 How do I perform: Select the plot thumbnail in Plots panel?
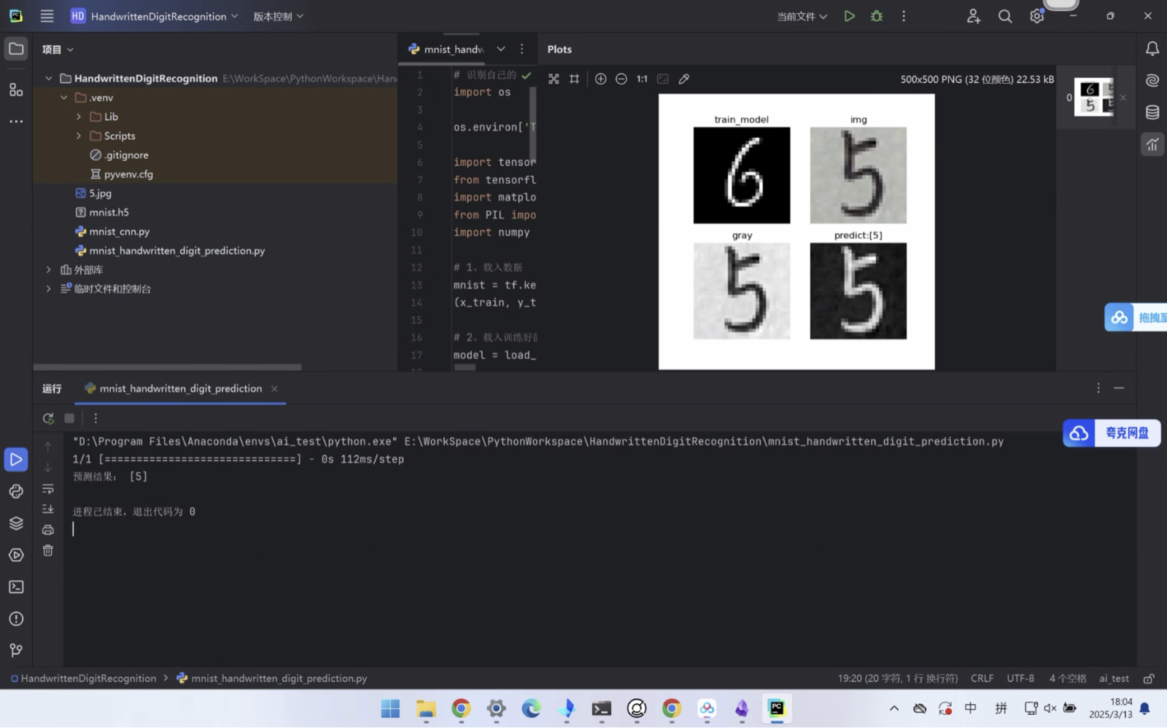[1093, 97]
